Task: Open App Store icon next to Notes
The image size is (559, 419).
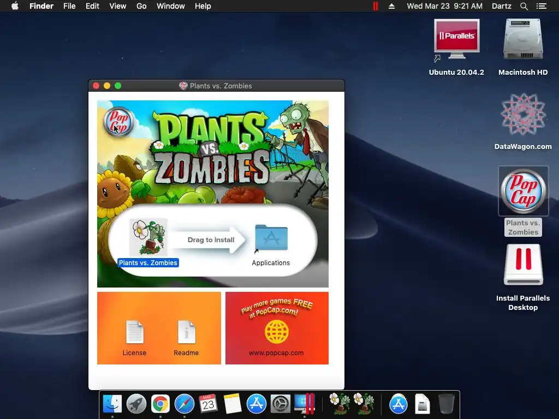Action: 257,404
